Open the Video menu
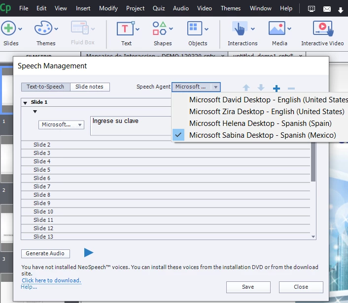Viewport: 348px width, 303px height. tap(205, 8)
